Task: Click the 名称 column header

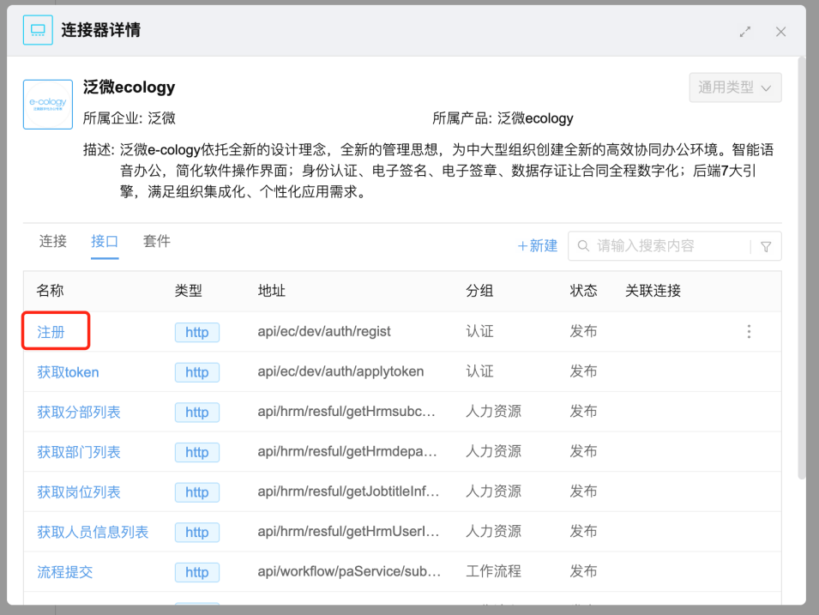Action: pyautogui.click(x=50, y=291)
